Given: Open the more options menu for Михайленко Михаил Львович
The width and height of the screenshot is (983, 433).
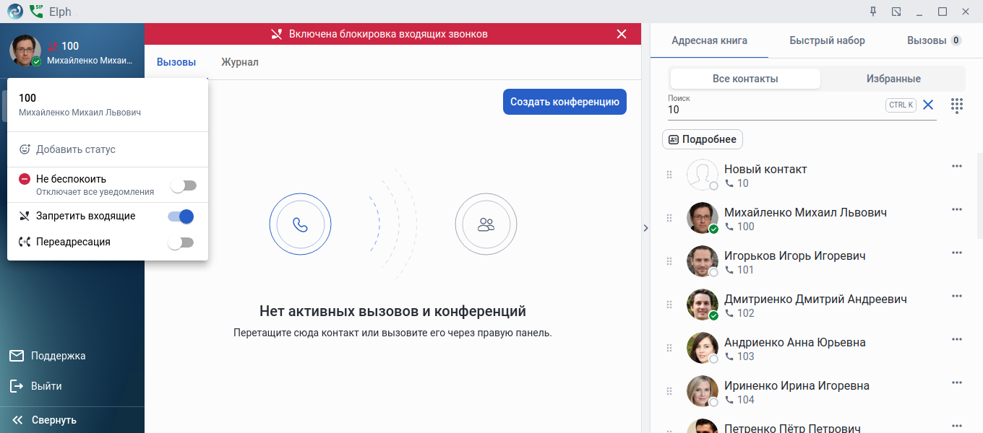Looking at the screenshot, I should tap(957, 209).
